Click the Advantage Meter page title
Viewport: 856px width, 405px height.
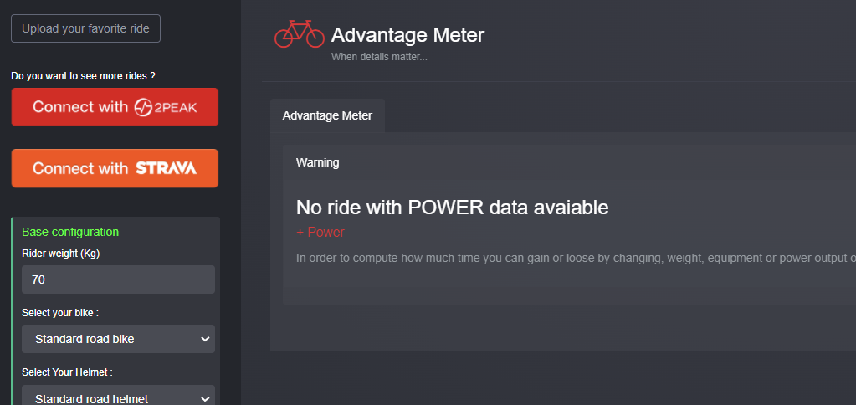point(407,35)
